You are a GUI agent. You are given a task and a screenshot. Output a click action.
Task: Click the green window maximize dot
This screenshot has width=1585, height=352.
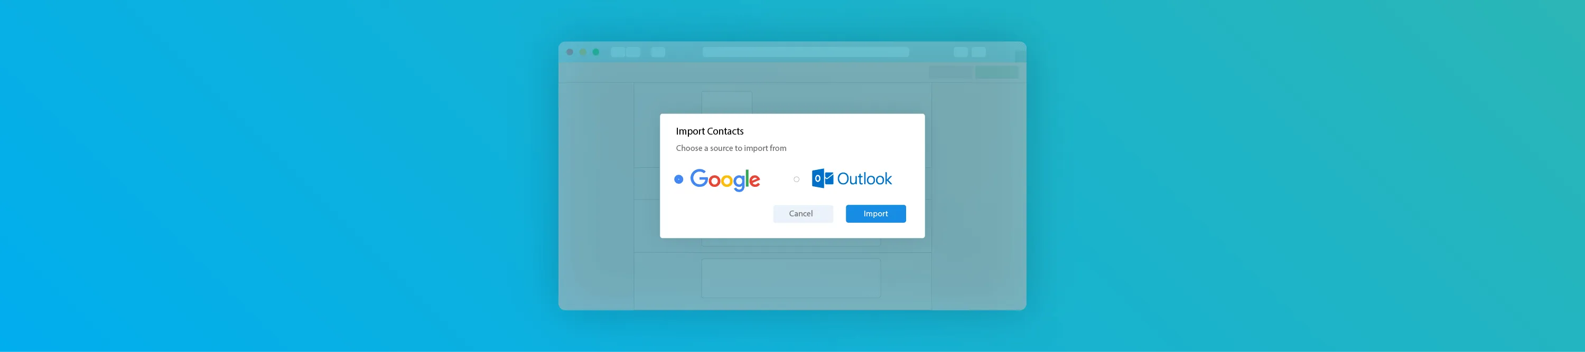tap(595, 52)
